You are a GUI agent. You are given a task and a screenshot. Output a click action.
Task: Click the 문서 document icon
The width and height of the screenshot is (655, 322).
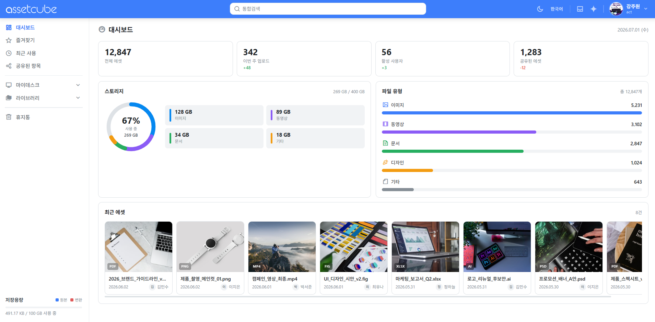coord(385,143)
